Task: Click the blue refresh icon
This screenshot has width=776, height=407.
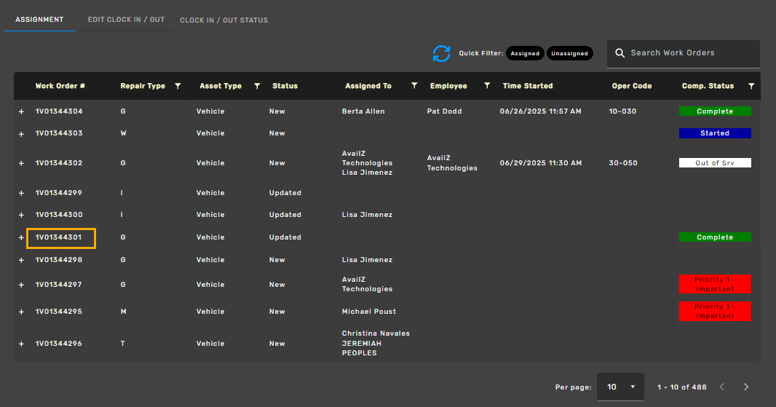Action: [441, 53]
